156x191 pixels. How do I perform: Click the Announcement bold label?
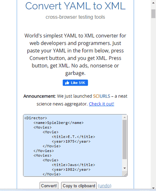pyautogui.click(x=39, y=96)
